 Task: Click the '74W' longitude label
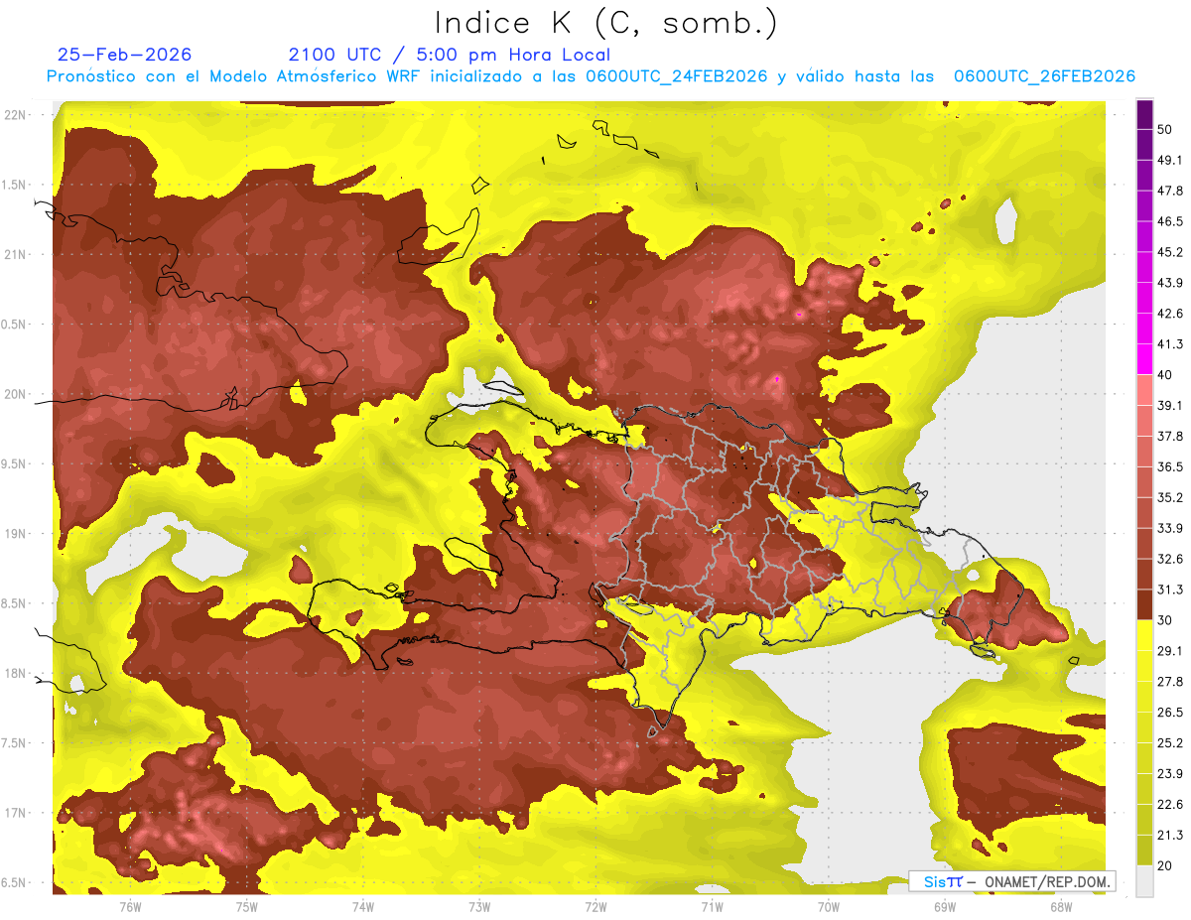coord(362,907)
